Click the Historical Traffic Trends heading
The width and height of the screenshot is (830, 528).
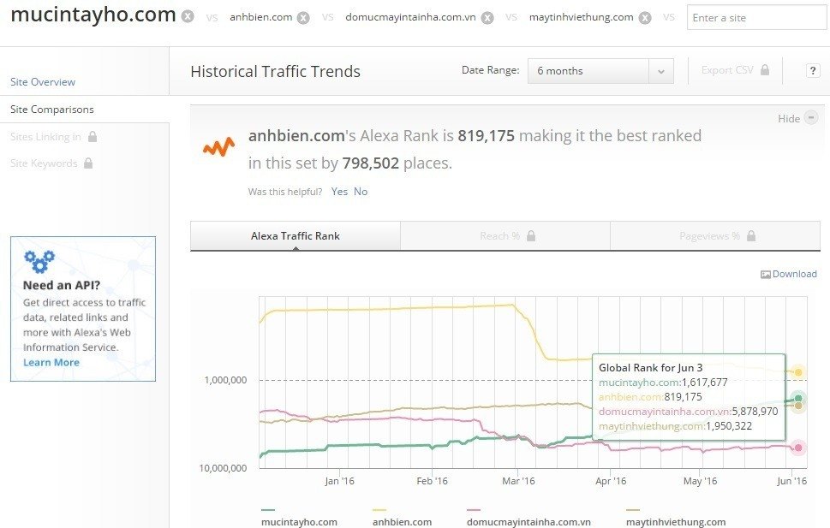275,71
